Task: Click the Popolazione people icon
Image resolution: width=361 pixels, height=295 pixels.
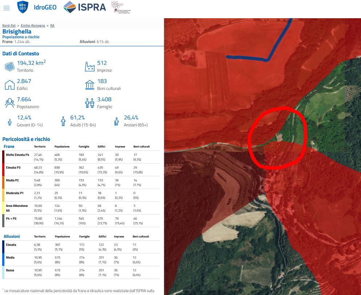Action: coord(9,103)
